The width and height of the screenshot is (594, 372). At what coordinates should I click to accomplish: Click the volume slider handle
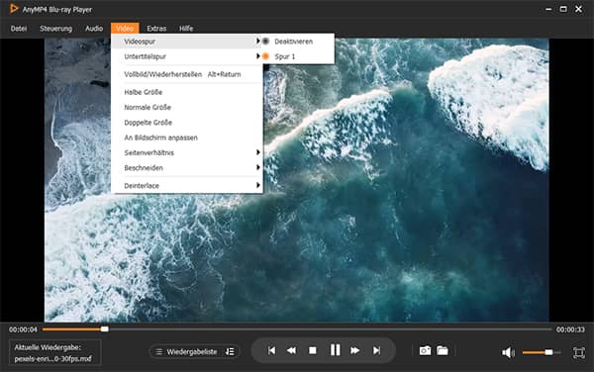coord(548,352)
